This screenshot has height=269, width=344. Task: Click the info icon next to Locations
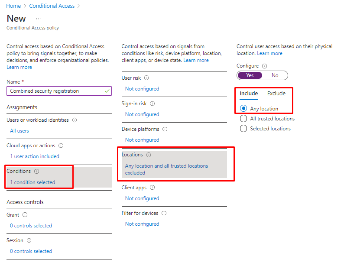(x=149, y=155)
